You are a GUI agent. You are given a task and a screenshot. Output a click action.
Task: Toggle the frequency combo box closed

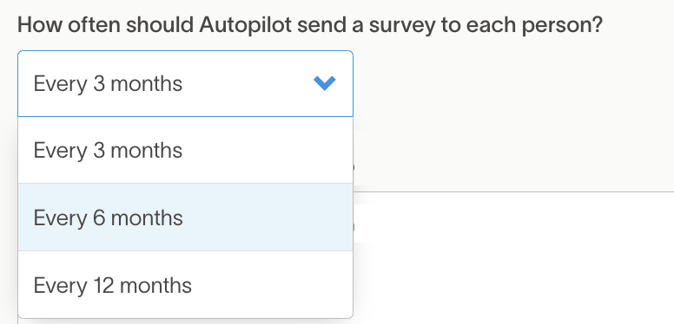point(185,83)
